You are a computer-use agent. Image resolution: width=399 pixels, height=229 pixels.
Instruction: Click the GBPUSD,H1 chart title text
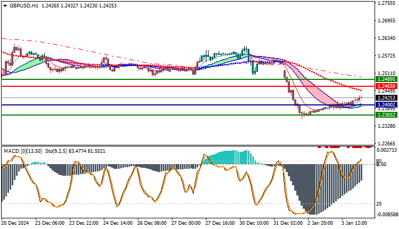[x=23, y=6]
